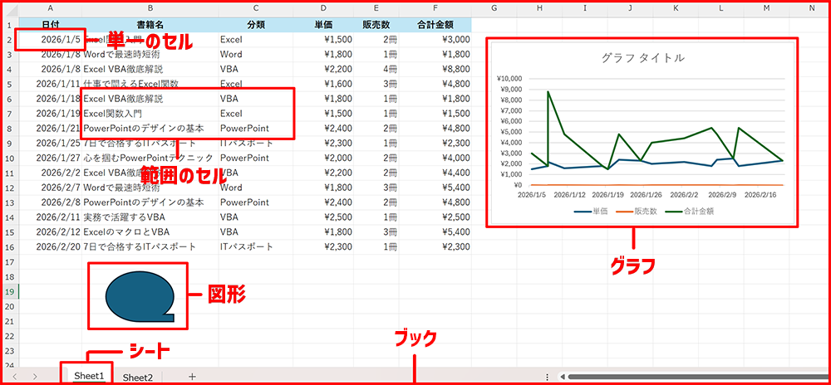The height and width of the screenshot is (385, 831).
Task: Click the chart title グラフ タイトル
Action: pyautogui.click(x=642, y=58)
